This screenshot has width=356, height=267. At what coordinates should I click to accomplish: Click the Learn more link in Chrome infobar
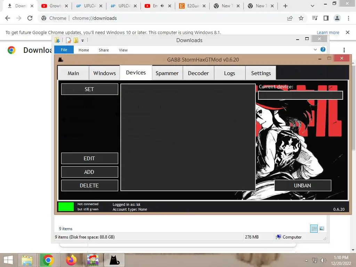pos(328,32)
